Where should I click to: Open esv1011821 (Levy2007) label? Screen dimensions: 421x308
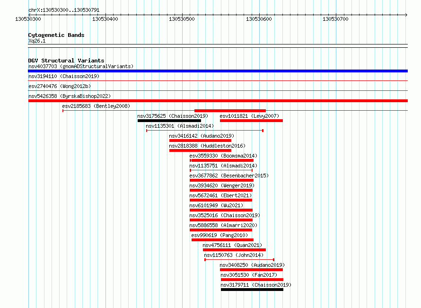pos(249,116)
